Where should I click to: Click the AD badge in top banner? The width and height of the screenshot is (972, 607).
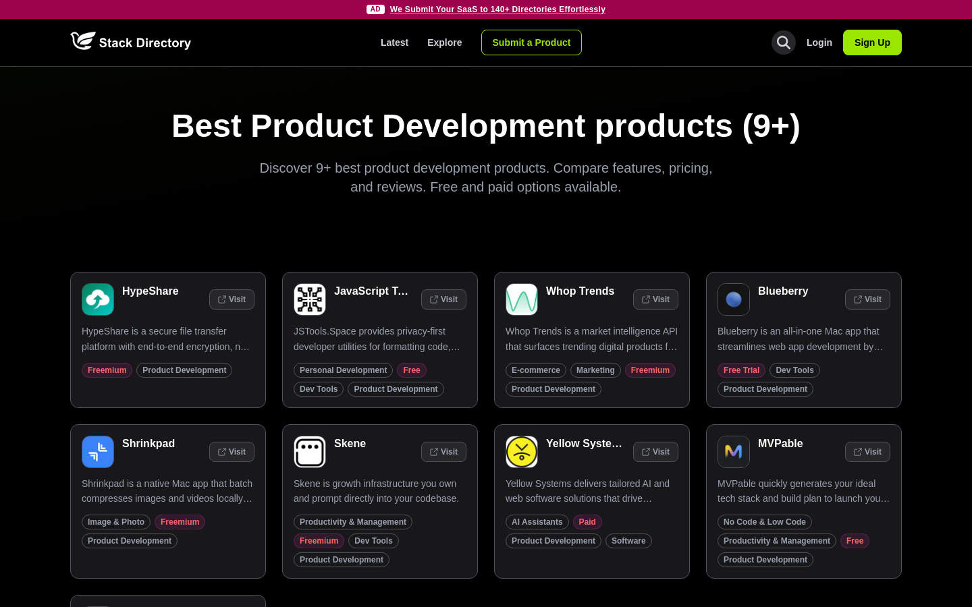pos(376,9)
